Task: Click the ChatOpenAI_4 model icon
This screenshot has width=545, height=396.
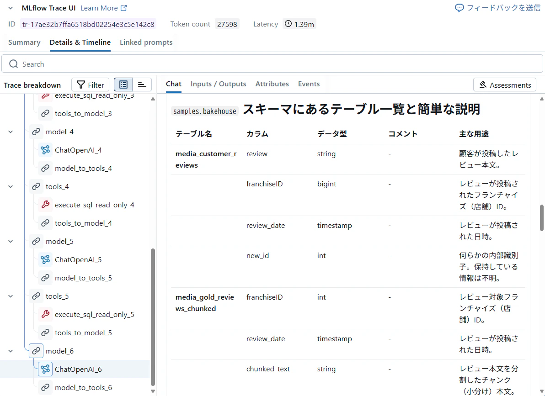Action: tap(45, 150)
